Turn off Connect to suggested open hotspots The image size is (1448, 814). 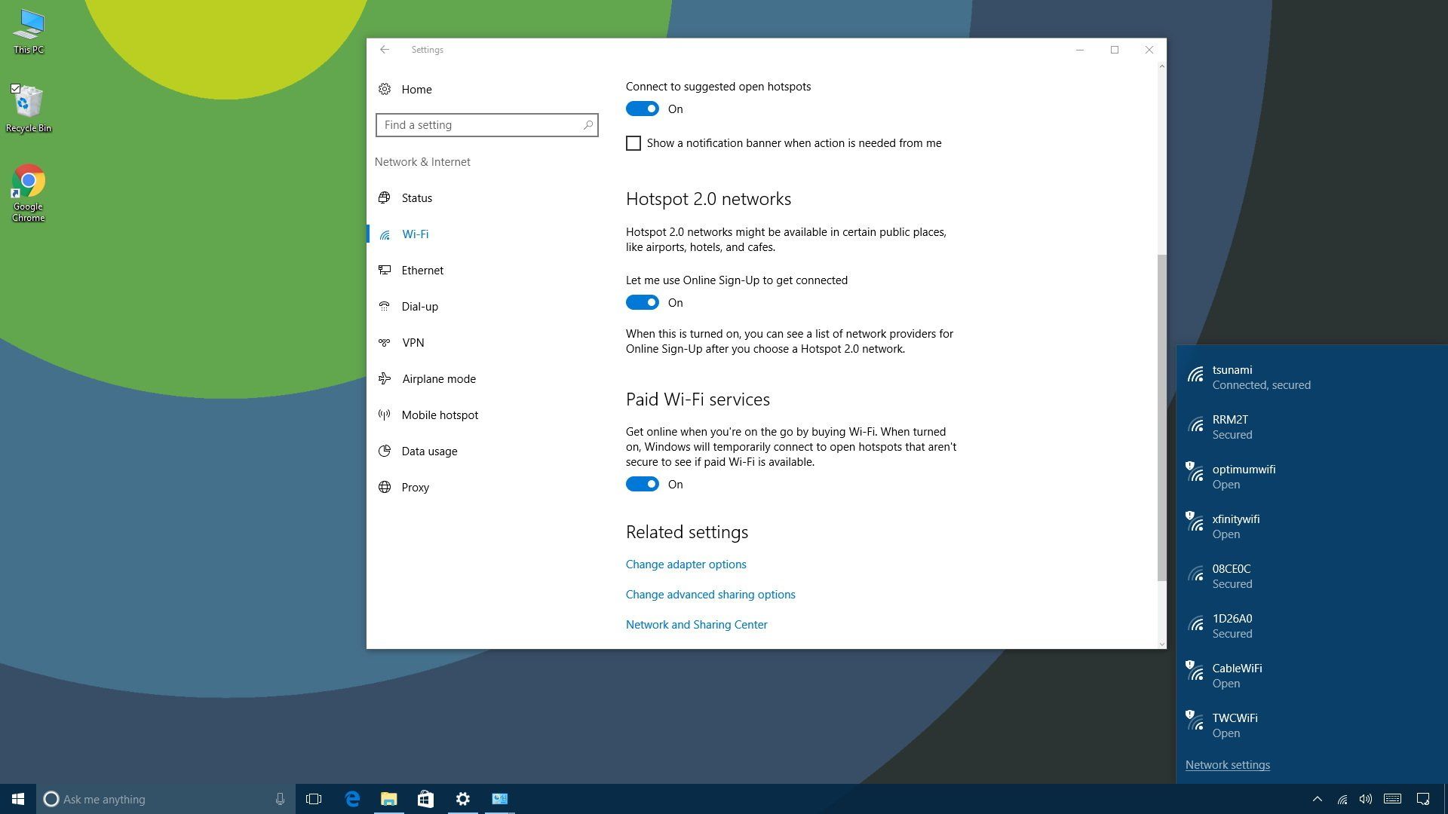click(643, 109)
